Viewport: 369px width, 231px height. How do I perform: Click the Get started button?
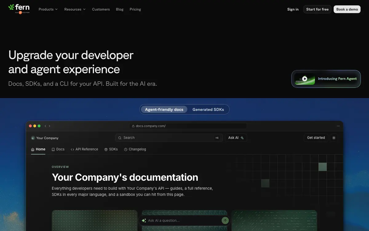(x=316, y=138)
